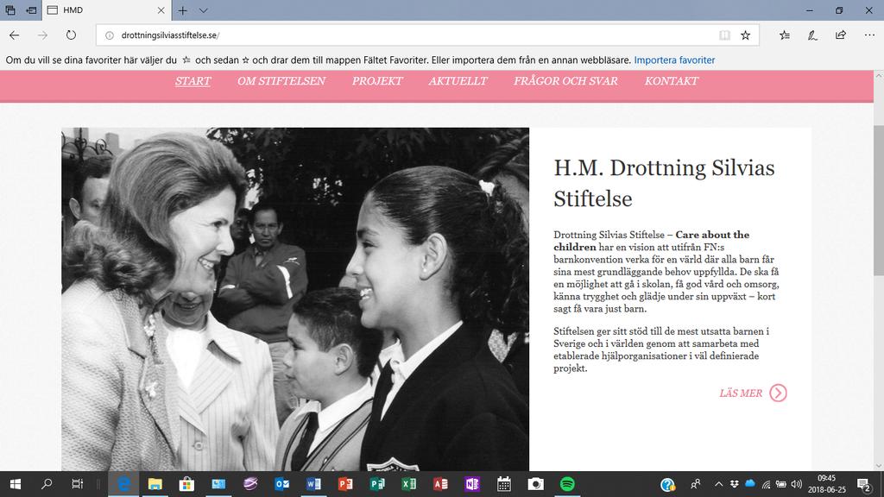This screenshot has width=884, height=497.
Task: Click the Queen Silvia photo
Action: 295,299
